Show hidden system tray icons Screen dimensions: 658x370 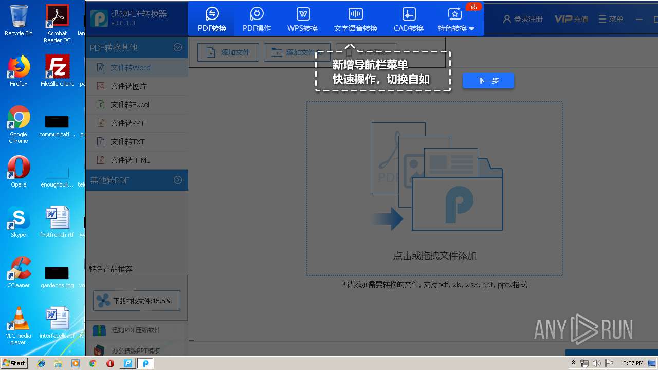click(x=574, y=363)
